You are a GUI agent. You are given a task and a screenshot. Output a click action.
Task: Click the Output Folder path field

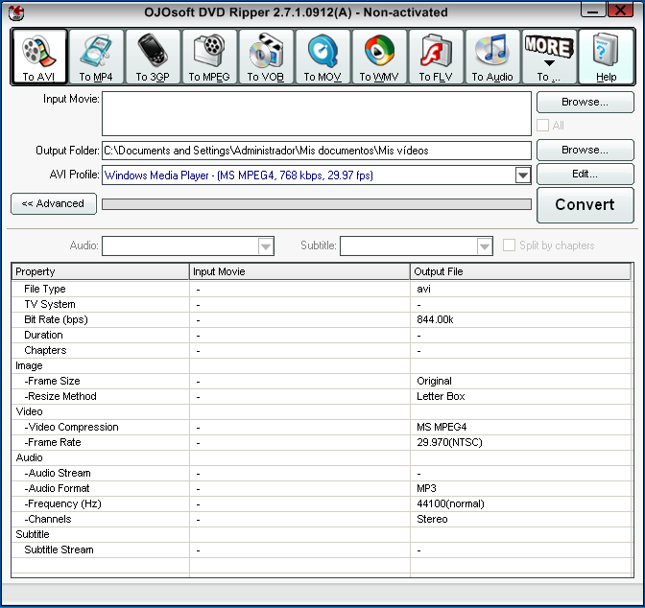(x=317, y=151)
